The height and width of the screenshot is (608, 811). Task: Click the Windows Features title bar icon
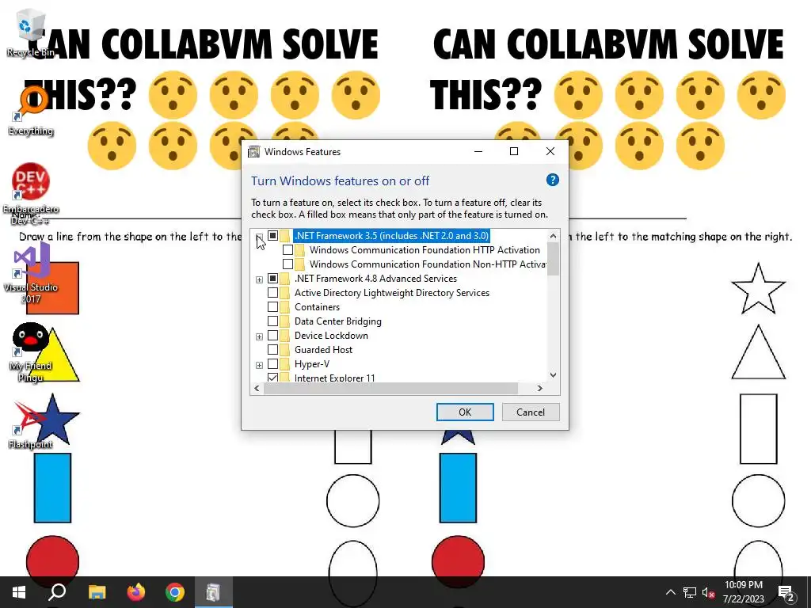point(253,151)
